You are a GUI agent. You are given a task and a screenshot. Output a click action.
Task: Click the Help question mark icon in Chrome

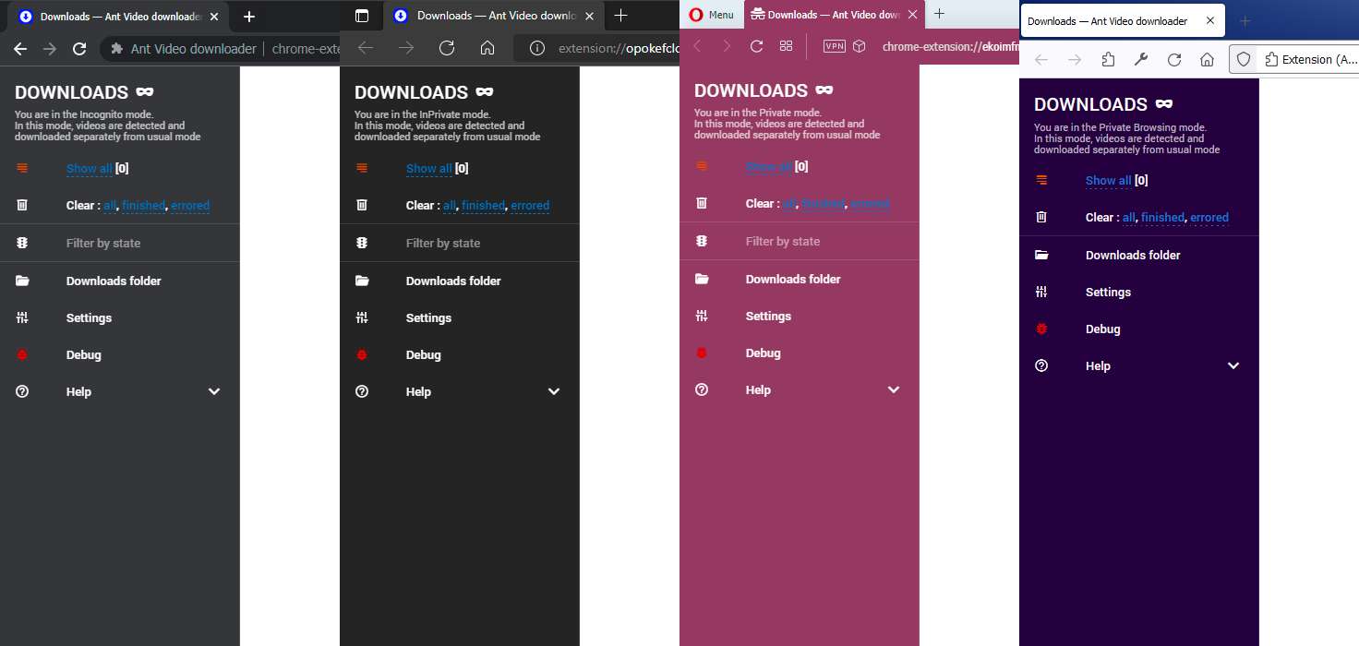[22, 391]
